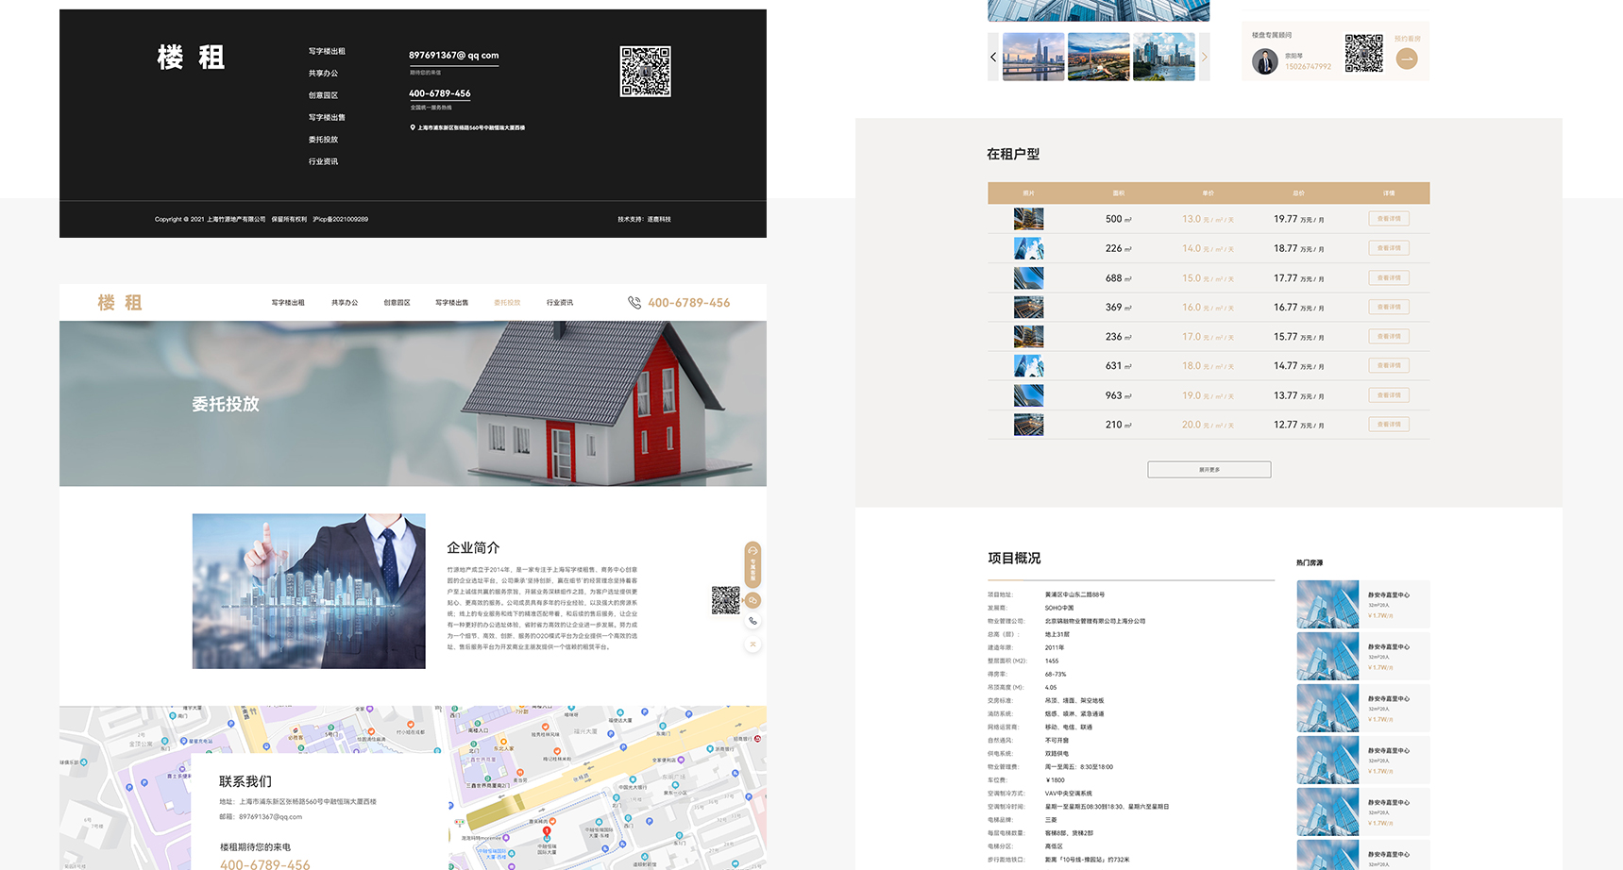Click footer link 行业资讯
This screenshot has width=1623, height=870.
(323, 161)
